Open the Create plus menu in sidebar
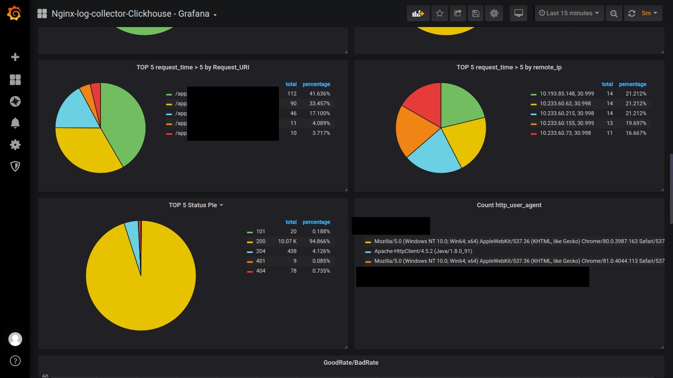Screen dimensions: 673x378 [15, 57]
